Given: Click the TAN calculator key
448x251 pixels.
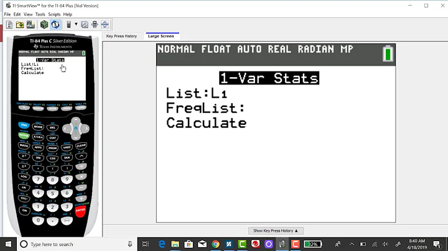Looking at the screenshot, I should pos(67,158).
